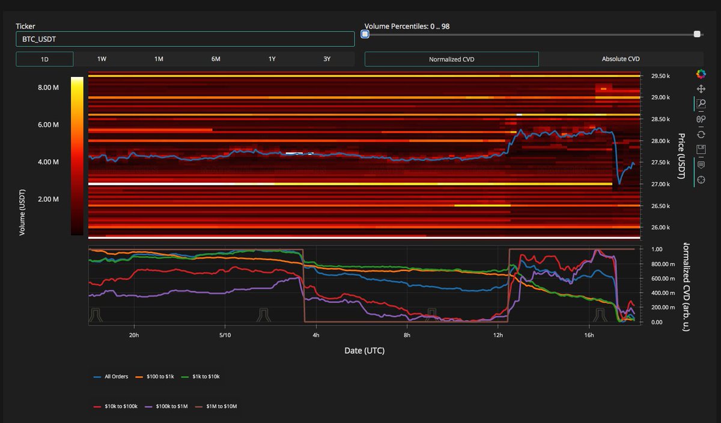The width and height of the screenshot is (721, 423).
Task: Toggle the $10k to $100k legend entry
Action: coord(116,407)
